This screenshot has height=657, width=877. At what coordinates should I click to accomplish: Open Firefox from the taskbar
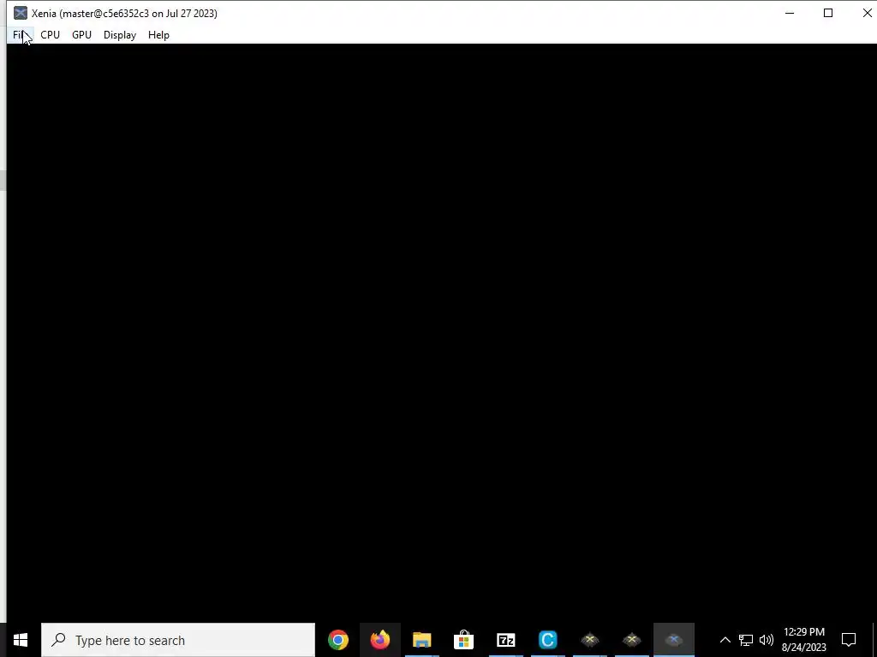coord(379,640)
